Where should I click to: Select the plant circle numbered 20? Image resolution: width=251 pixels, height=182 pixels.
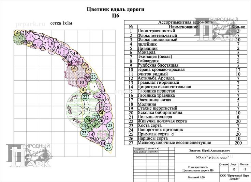coord(102,90)
